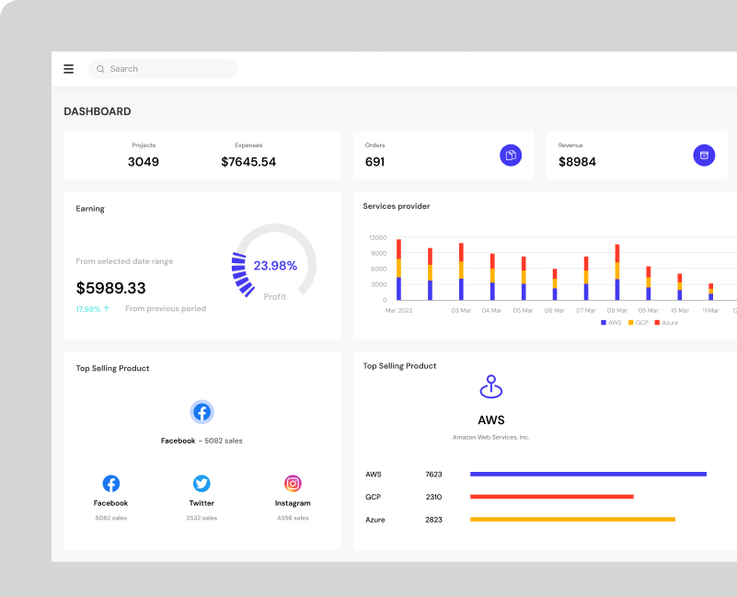Click 2532 sales under Twitter
Screen dimensions: 737x597
pyautogui.click(x=202, y=518)
